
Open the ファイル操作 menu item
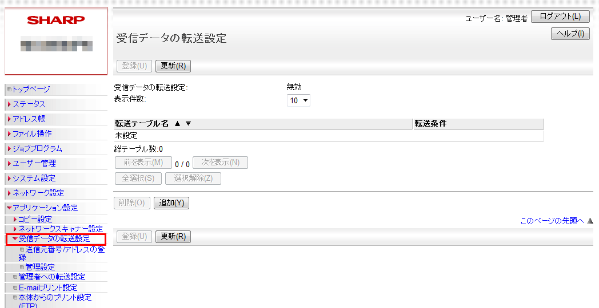coord(32,133)
